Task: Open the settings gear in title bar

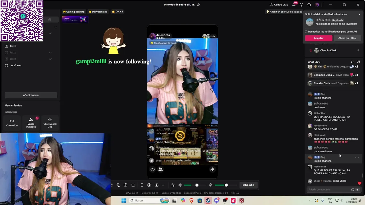Action: 309,5
